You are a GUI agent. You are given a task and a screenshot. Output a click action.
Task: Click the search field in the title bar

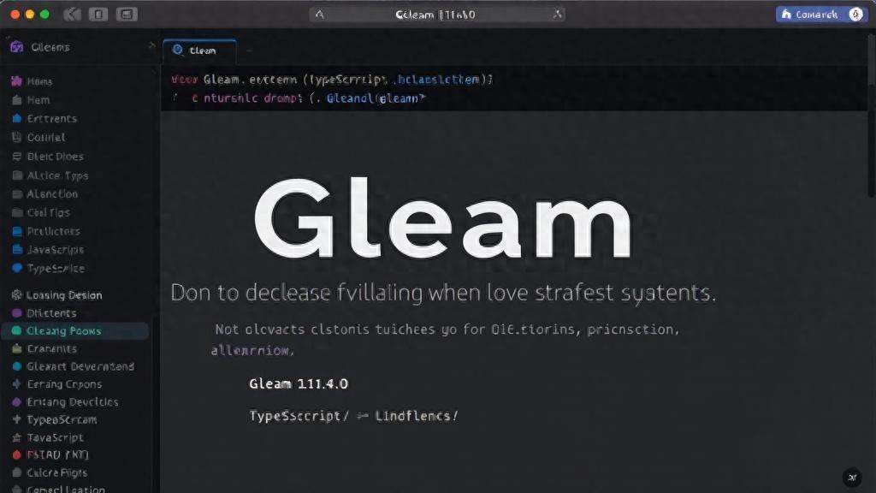click(436, 15)
